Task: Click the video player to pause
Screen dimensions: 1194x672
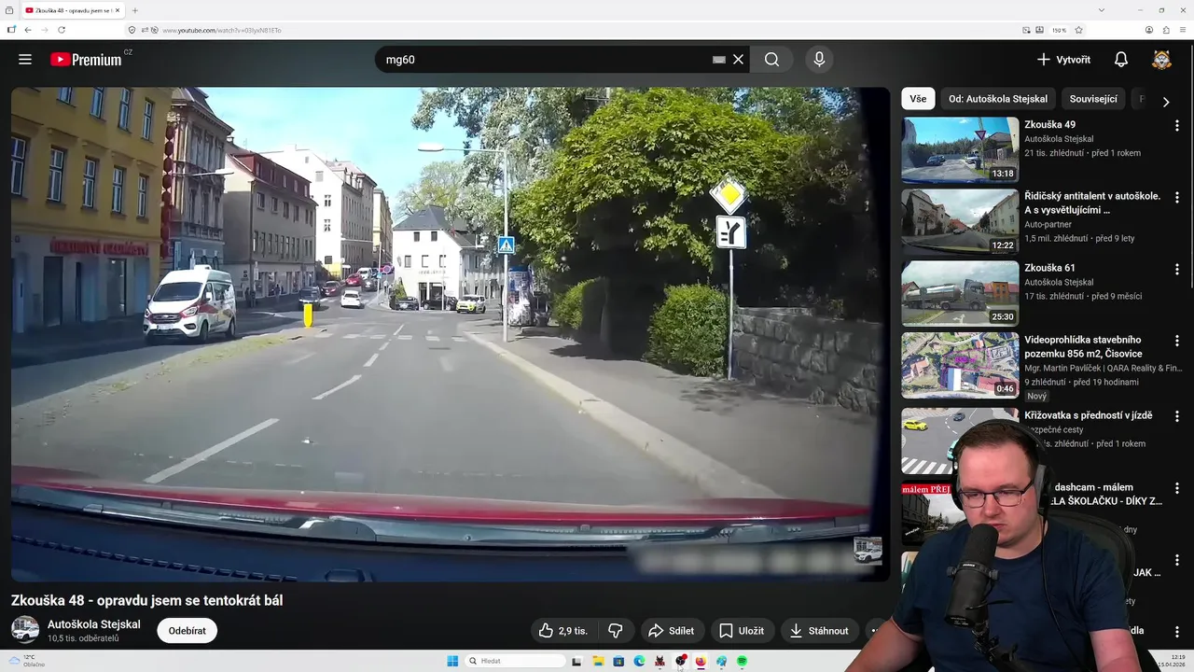Action: point(450,334)
